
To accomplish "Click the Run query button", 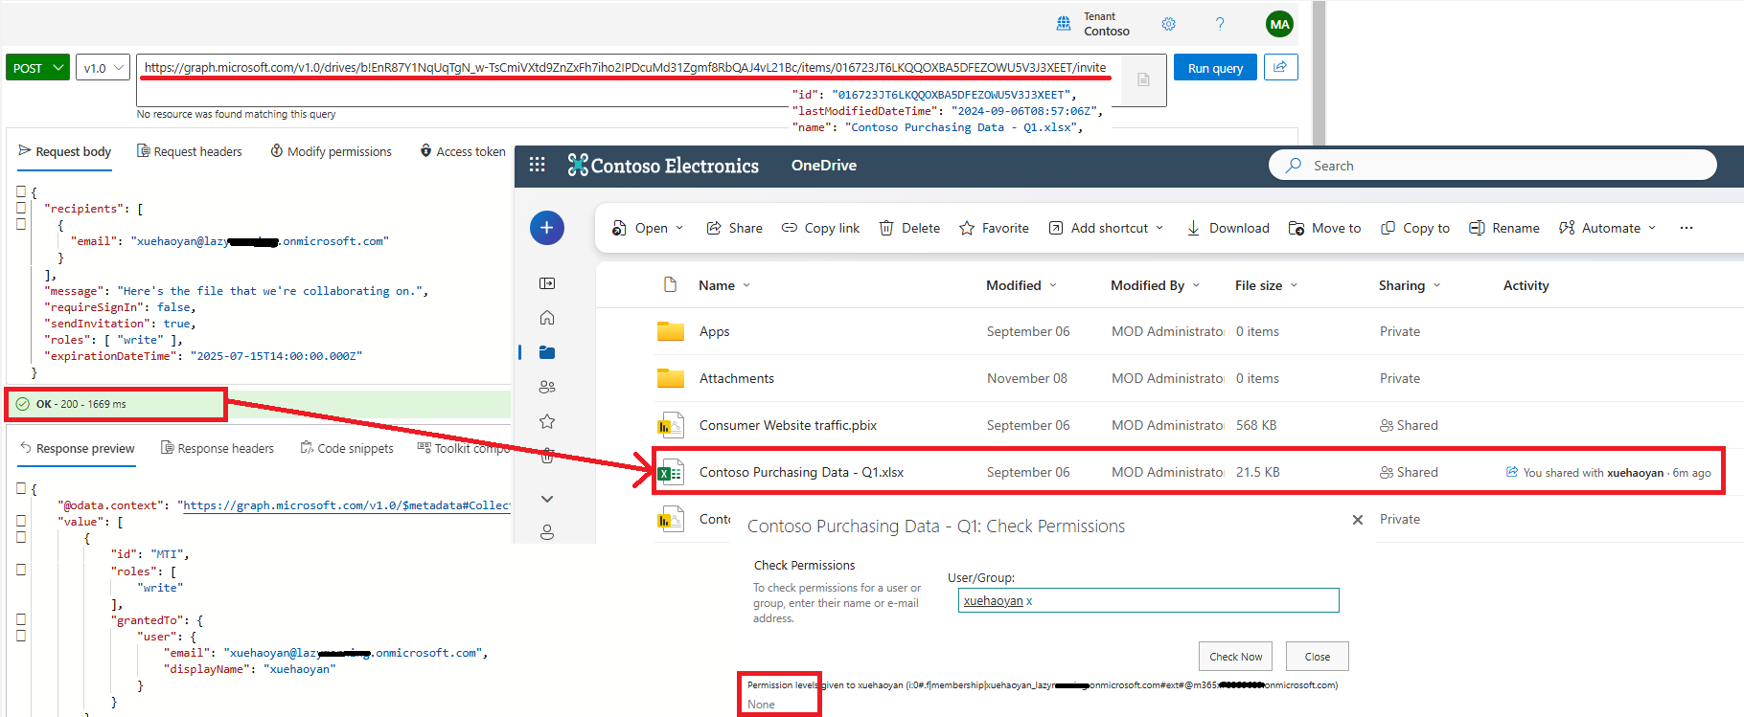I will pyautogui.click(x=1215, y=68).
